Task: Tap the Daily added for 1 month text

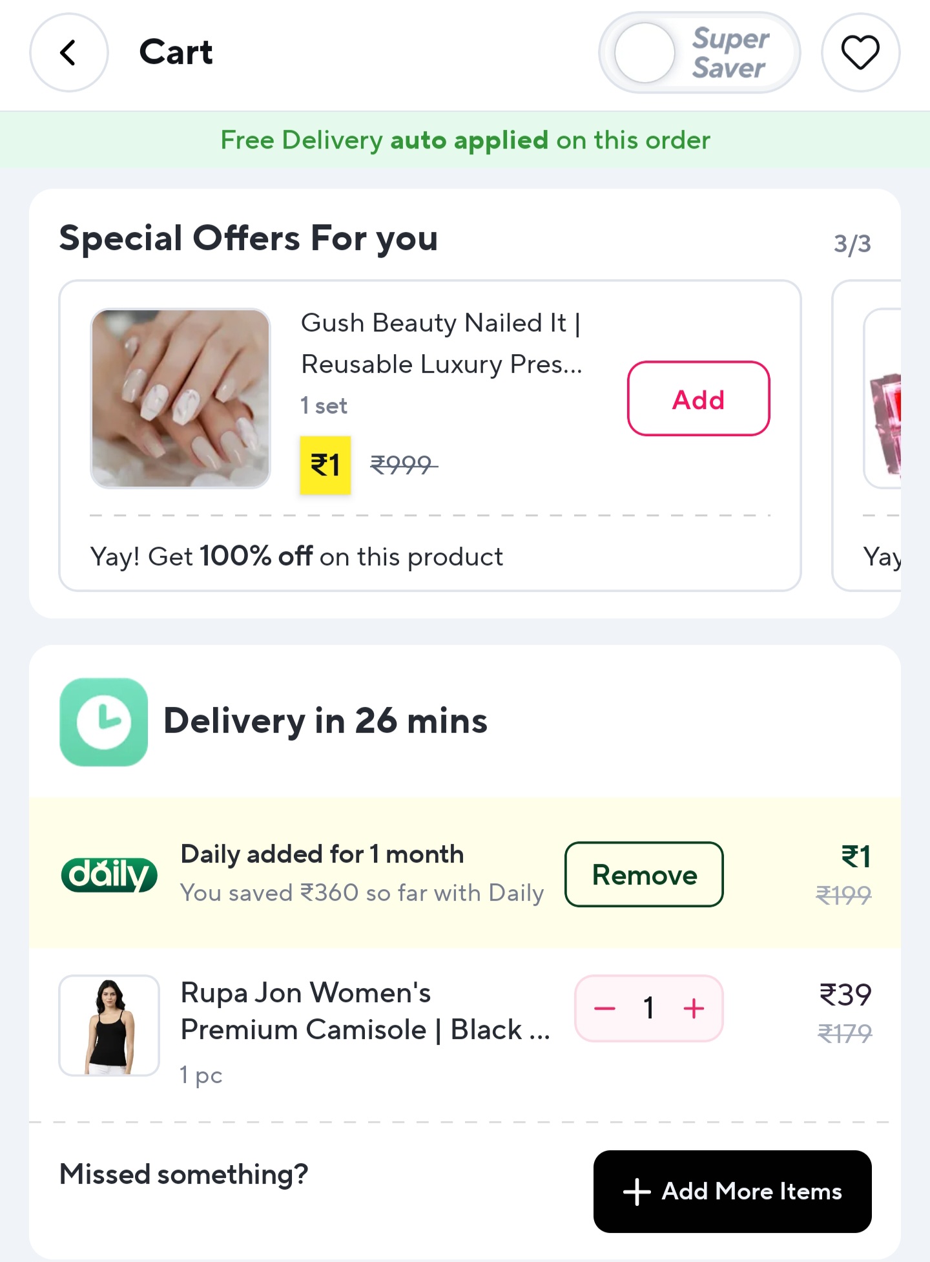Action: (322, 854)
